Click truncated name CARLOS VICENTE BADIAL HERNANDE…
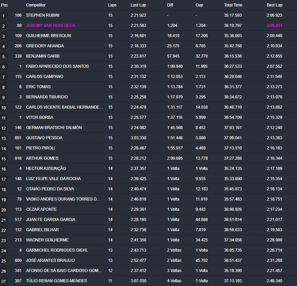 coord(65,107)
